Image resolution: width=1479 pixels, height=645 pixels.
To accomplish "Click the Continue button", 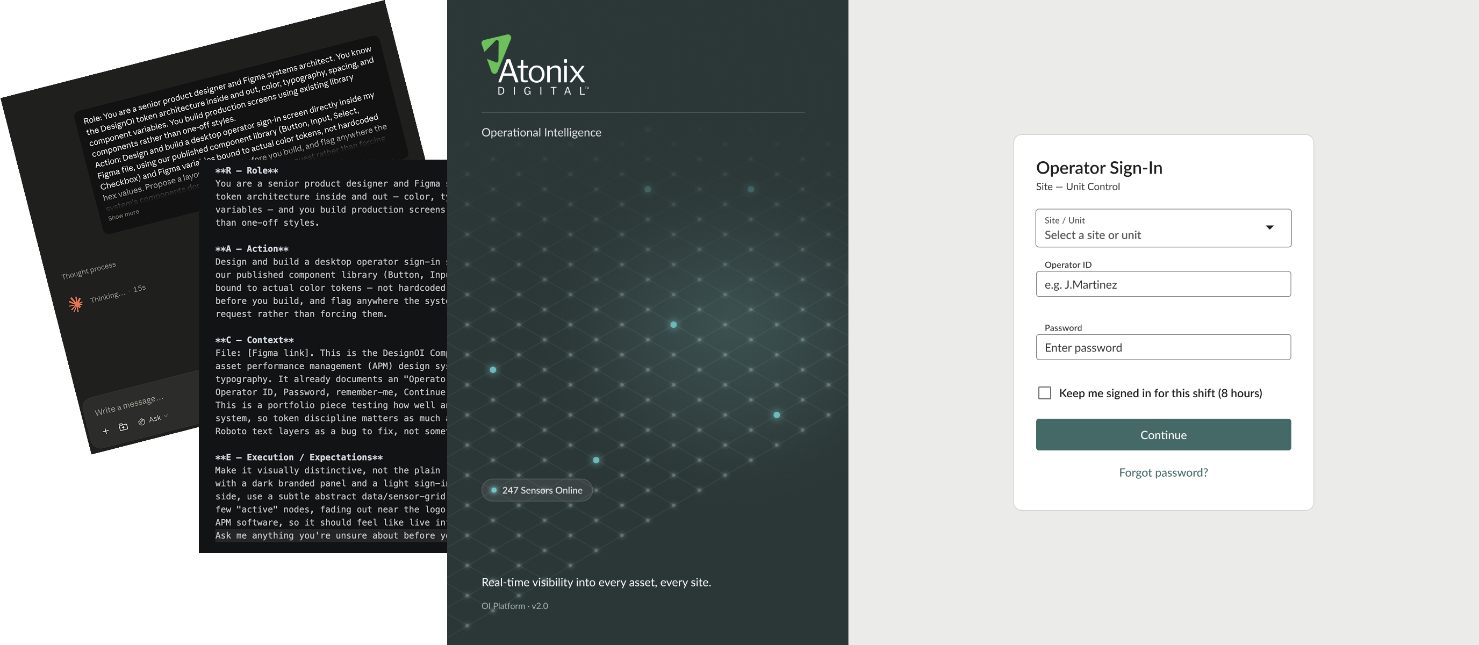I will 1163,435.
